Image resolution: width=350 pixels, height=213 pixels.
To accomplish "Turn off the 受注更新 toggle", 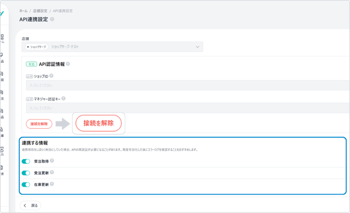I will tap(26, 173).
